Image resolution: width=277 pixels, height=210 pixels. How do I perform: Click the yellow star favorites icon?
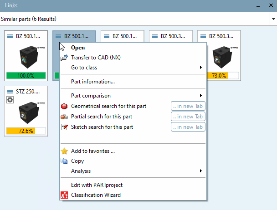64,151
